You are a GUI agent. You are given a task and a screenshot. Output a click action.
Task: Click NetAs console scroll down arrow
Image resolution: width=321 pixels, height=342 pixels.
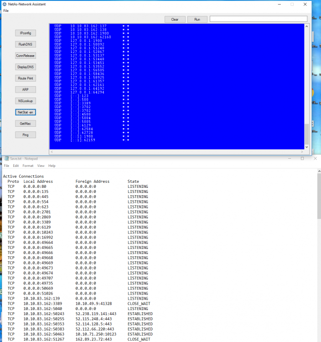click(306, 147)
